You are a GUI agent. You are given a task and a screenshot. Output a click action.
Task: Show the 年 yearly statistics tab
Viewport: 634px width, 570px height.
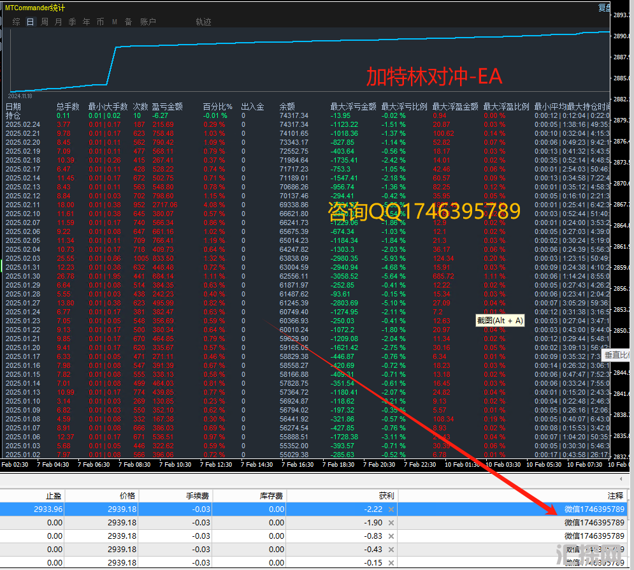pos(87,22)
